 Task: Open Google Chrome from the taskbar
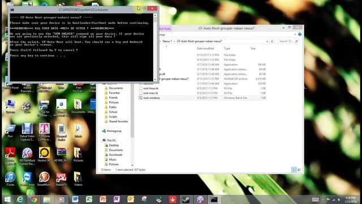[x=34, y=199]
